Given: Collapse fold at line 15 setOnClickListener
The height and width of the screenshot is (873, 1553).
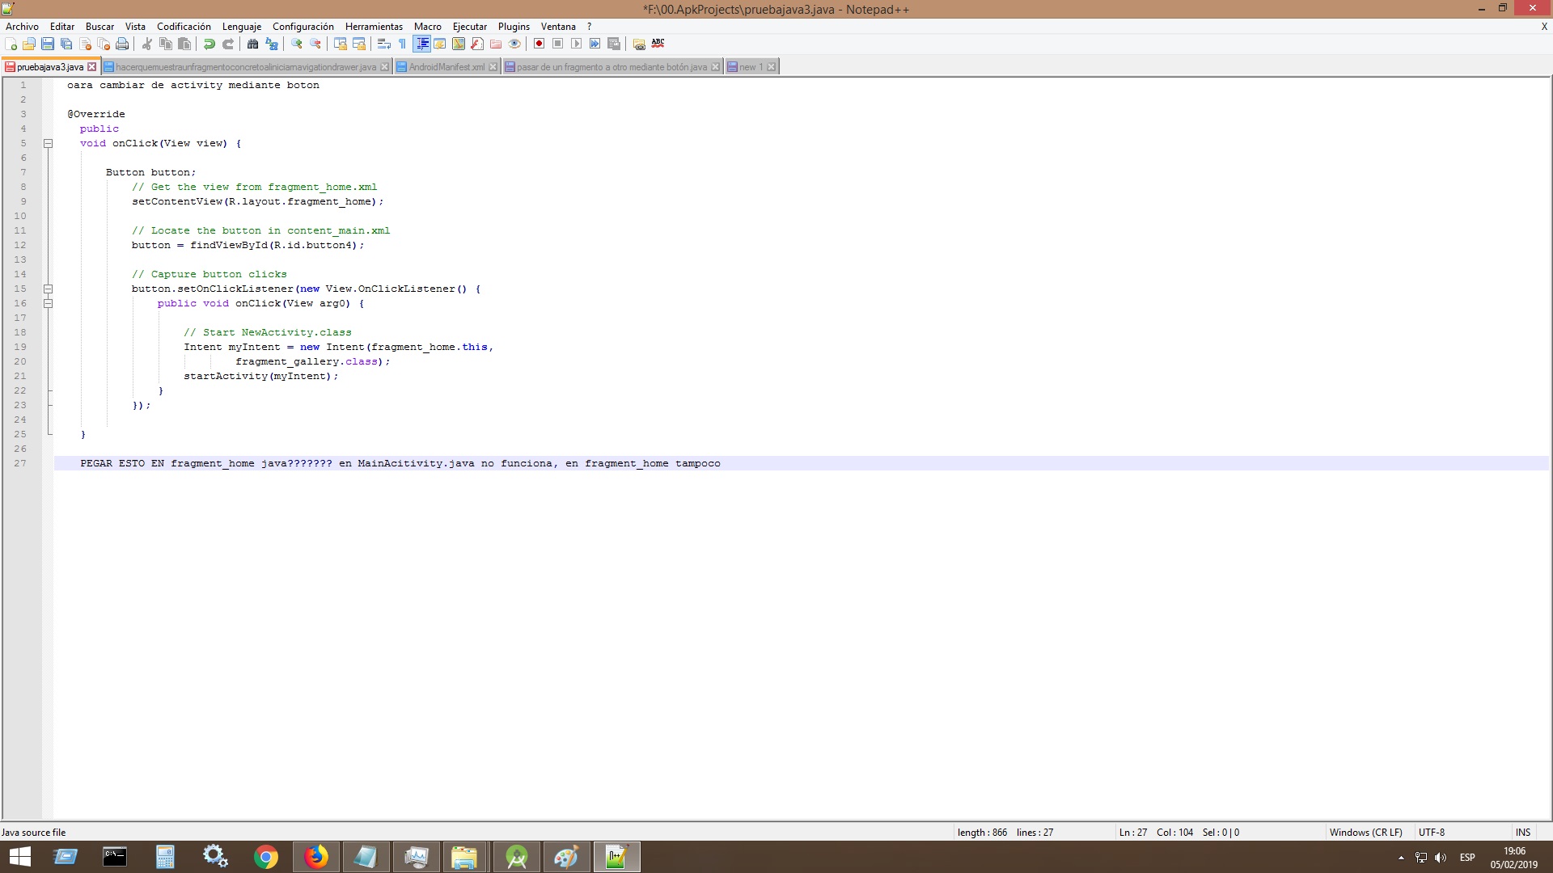Looking at the screenshot, I should 48,289.
